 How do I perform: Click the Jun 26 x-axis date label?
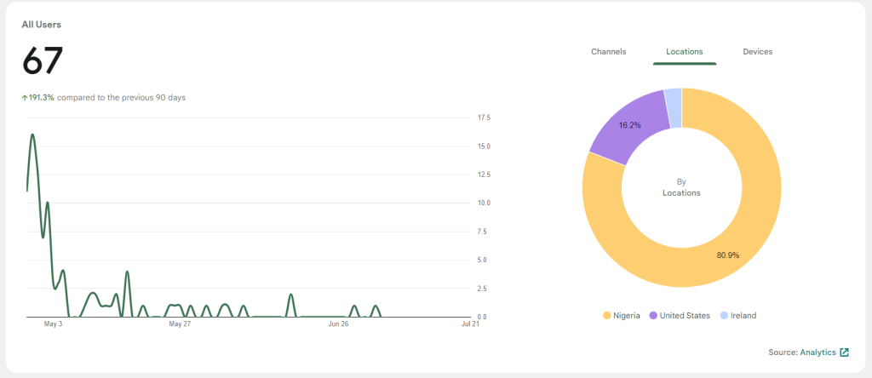pos(338,324)
